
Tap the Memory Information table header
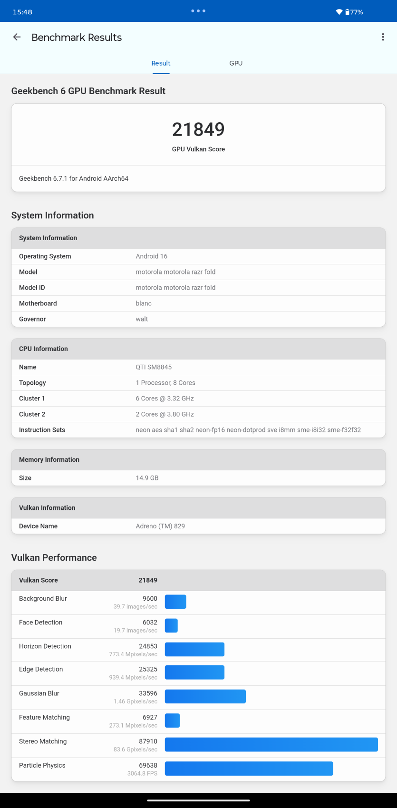click(198, 459)
